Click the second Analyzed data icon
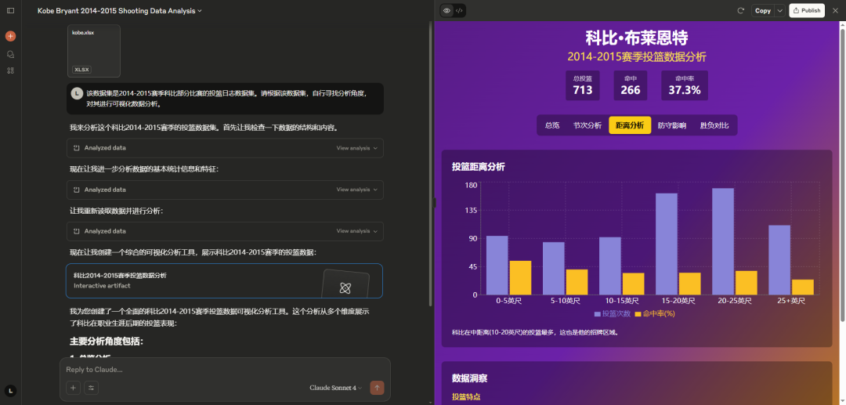This screenshot has width=846, height=405. (x=77, y=190)
